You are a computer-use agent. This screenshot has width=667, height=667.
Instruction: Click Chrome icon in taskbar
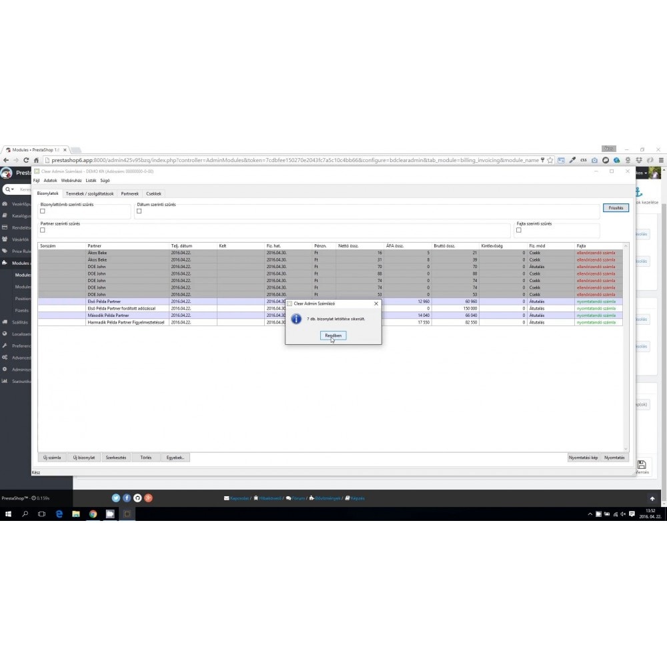point(93,514)
